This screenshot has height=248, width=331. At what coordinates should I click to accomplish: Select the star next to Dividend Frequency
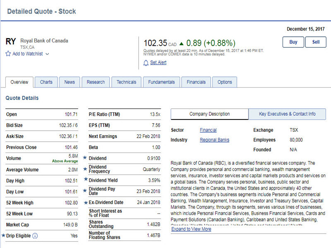click(86, 169)
